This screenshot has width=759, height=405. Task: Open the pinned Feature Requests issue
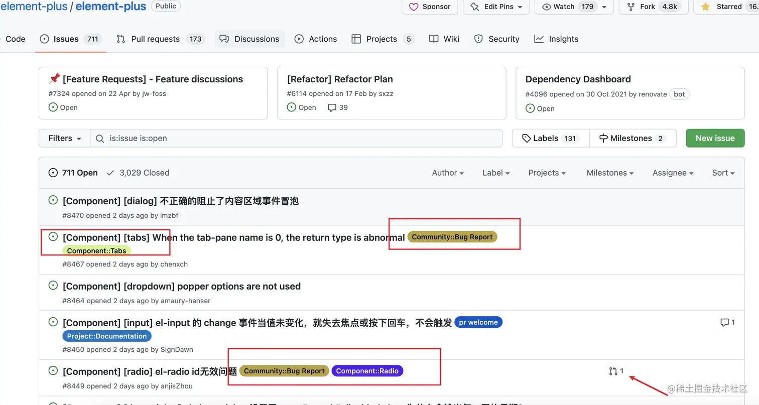click(153, 79)
